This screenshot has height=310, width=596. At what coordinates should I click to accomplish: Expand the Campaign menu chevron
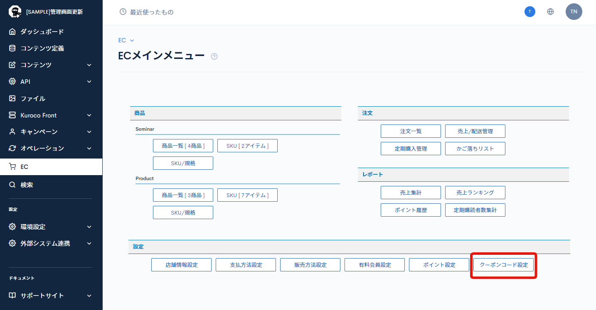point(89,132)
